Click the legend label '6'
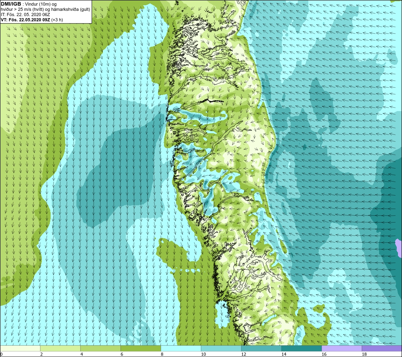This screenshot has height=357, width=402. [122, 354]
